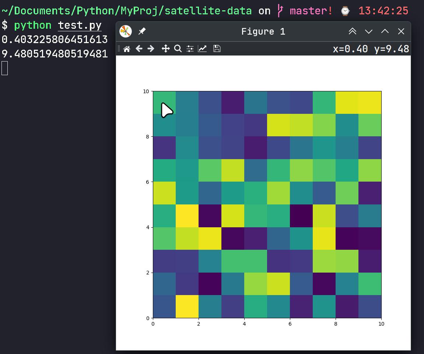Open figure options line-chart icon
The height and width of the screenshot is (354, 424).
tap(202, 49)
